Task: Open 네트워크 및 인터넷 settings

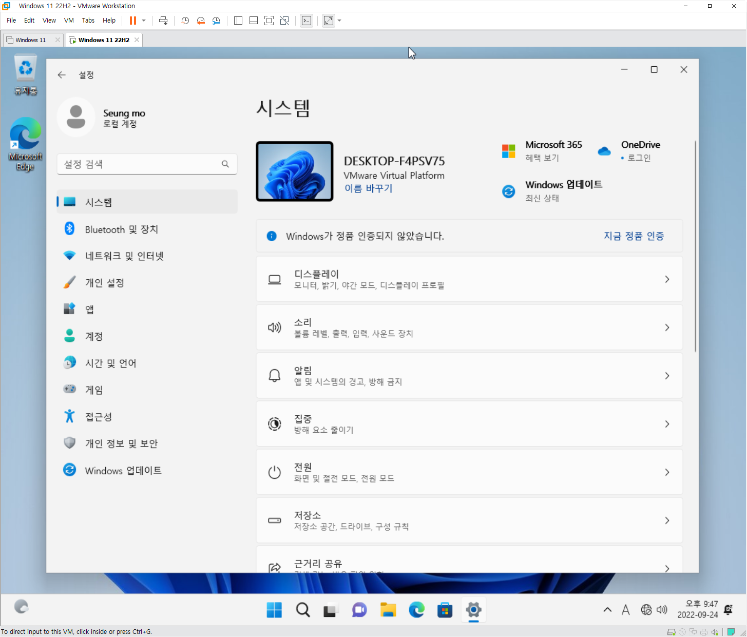Action: click(147, 256)
